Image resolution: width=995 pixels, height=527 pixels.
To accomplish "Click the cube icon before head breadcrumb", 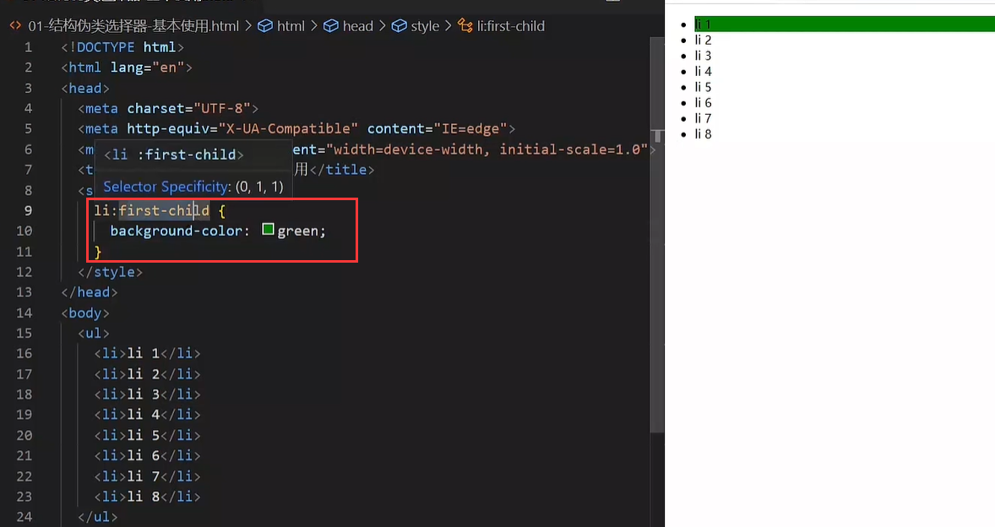I will coord(330,26).
